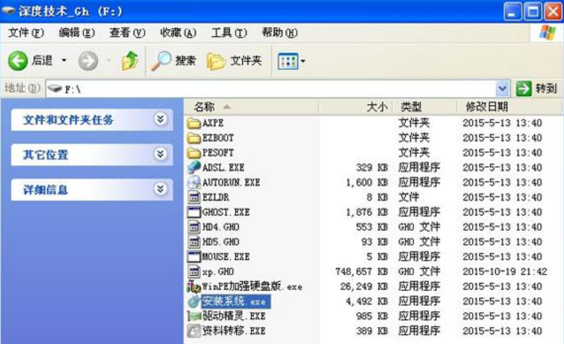Click the address bar path field
The width and height of the screenshot is (564, 344).
point(277,89)
